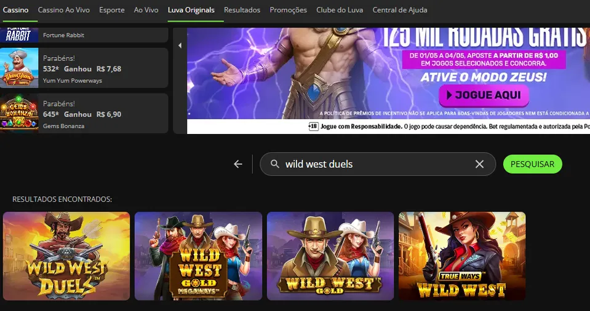Viewport: 590px width, 311px height.
Task: Open the Wild West Gold game
Action: (330, 256)
